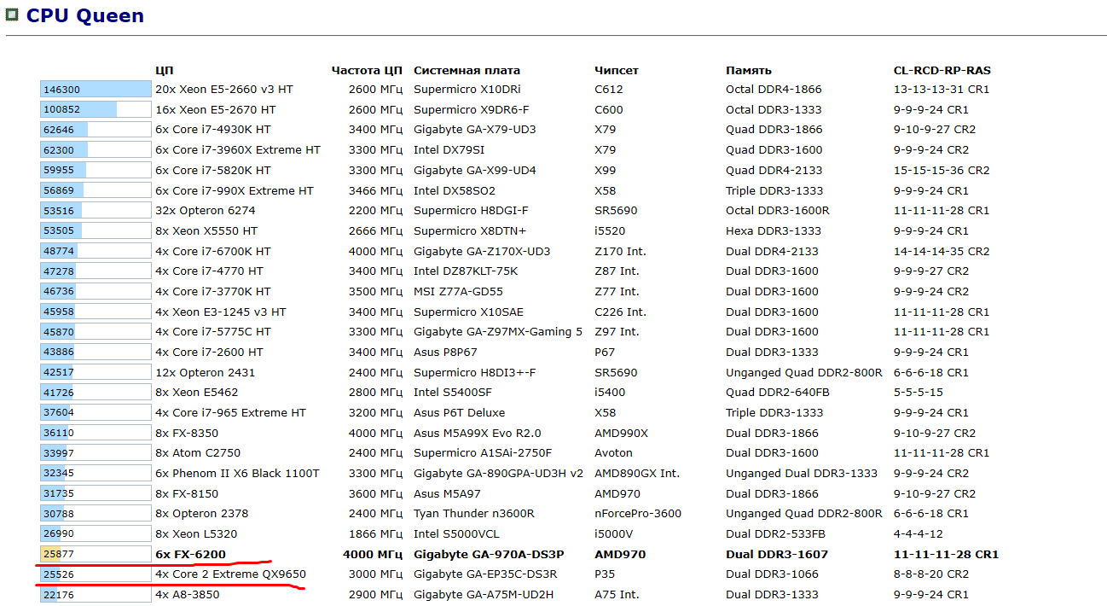Select 16x Xeon E5-2670 HT row
The image size is (1107, 606).
point(216,109)
